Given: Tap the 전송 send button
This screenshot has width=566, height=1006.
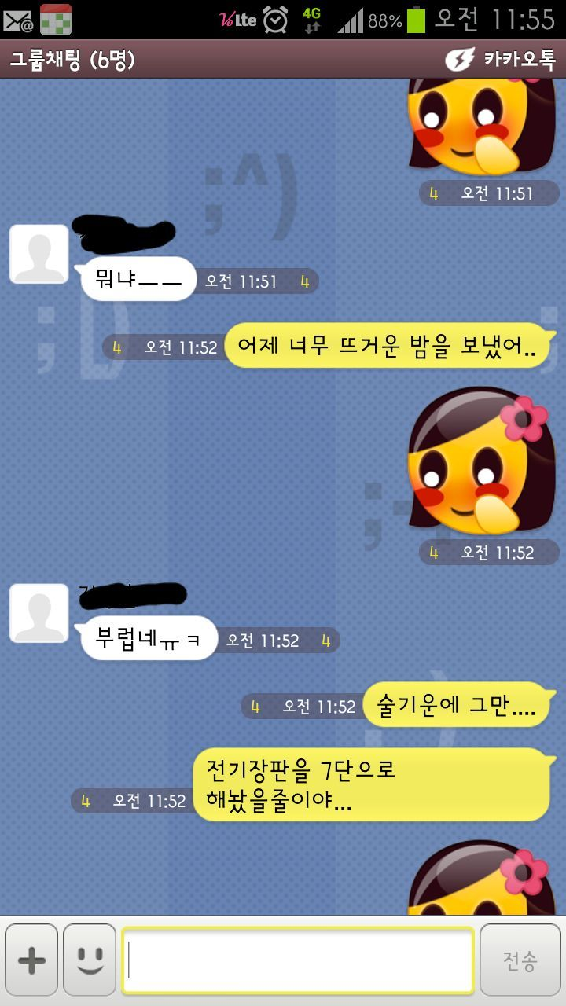Looking at the screenshot, I should 520,960.
